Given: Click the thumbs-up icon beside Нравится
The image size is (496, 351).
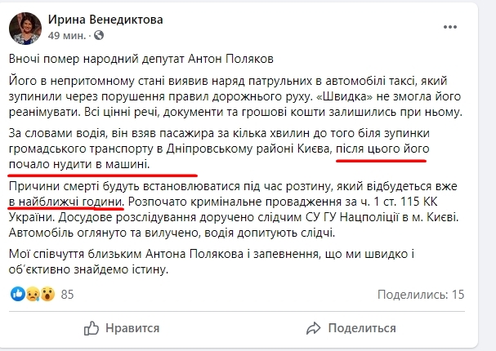Looking at the screenshot, I should click(x=92, y=328).
